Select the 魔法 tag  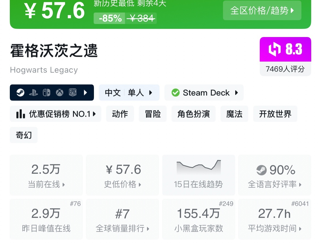point(234,114)
